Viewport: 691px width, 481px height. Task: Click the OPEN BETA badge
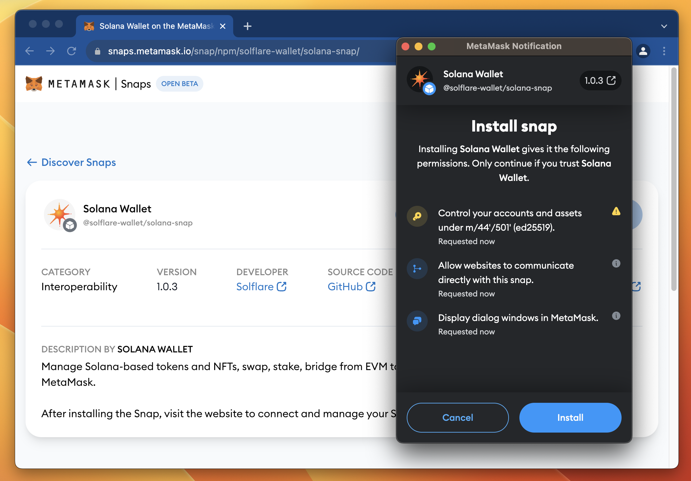pyautogui.click(x=179, y=84)
